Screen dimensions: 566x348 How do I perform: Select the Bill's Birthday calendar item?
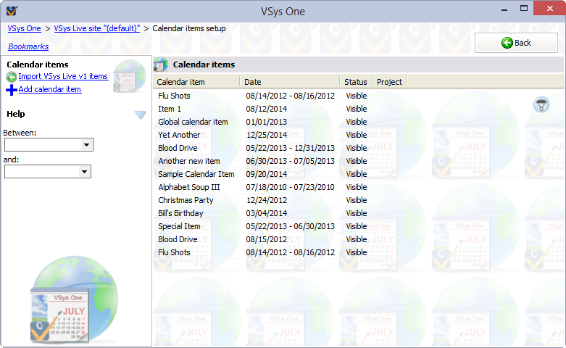[180, 213]
